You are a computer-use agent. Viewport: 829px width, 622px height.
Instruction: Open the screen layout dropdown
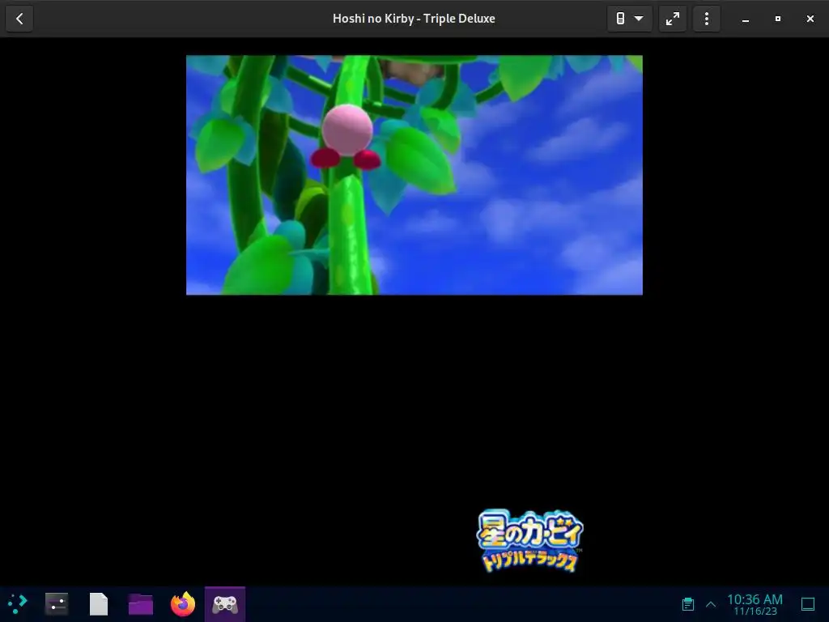629,19
